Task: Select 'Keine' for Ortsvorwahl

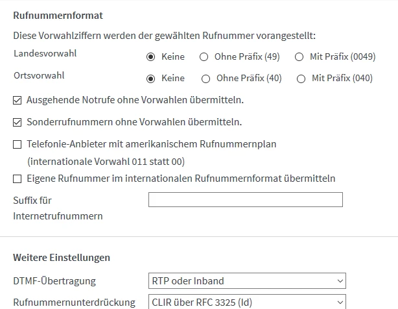Action: coord(151,79)
